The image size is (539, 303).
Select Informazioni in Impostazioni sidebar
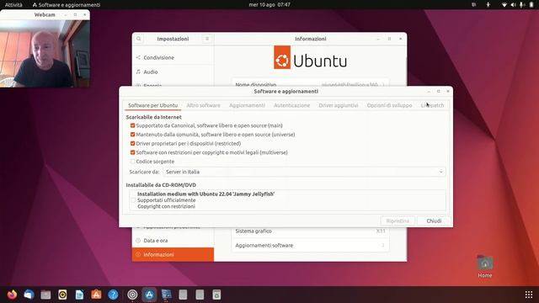tap(173, 254)
